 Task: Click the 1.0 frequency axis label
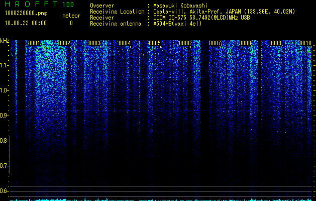point(4,90)
